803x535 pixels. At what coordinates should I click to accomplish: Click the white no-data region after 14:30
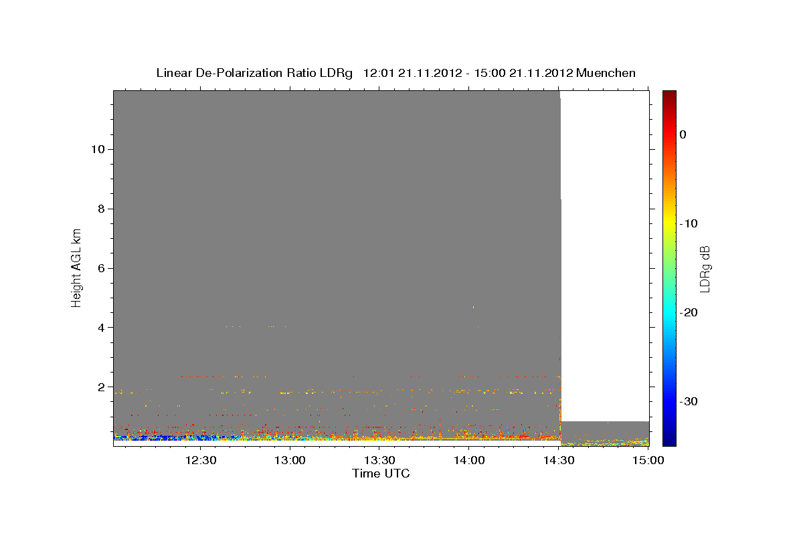[605, 255]
